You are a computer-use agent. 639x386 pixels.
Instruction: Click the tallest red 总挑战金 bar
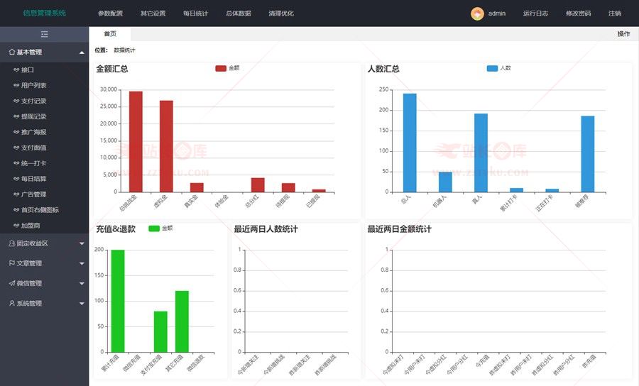pos(136,142)
